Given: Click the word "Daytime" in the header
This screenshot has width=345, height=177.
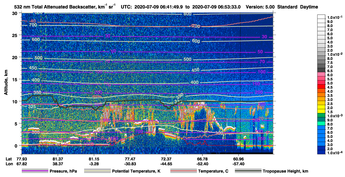Looking at the screenshot, I should coord(309,7).
